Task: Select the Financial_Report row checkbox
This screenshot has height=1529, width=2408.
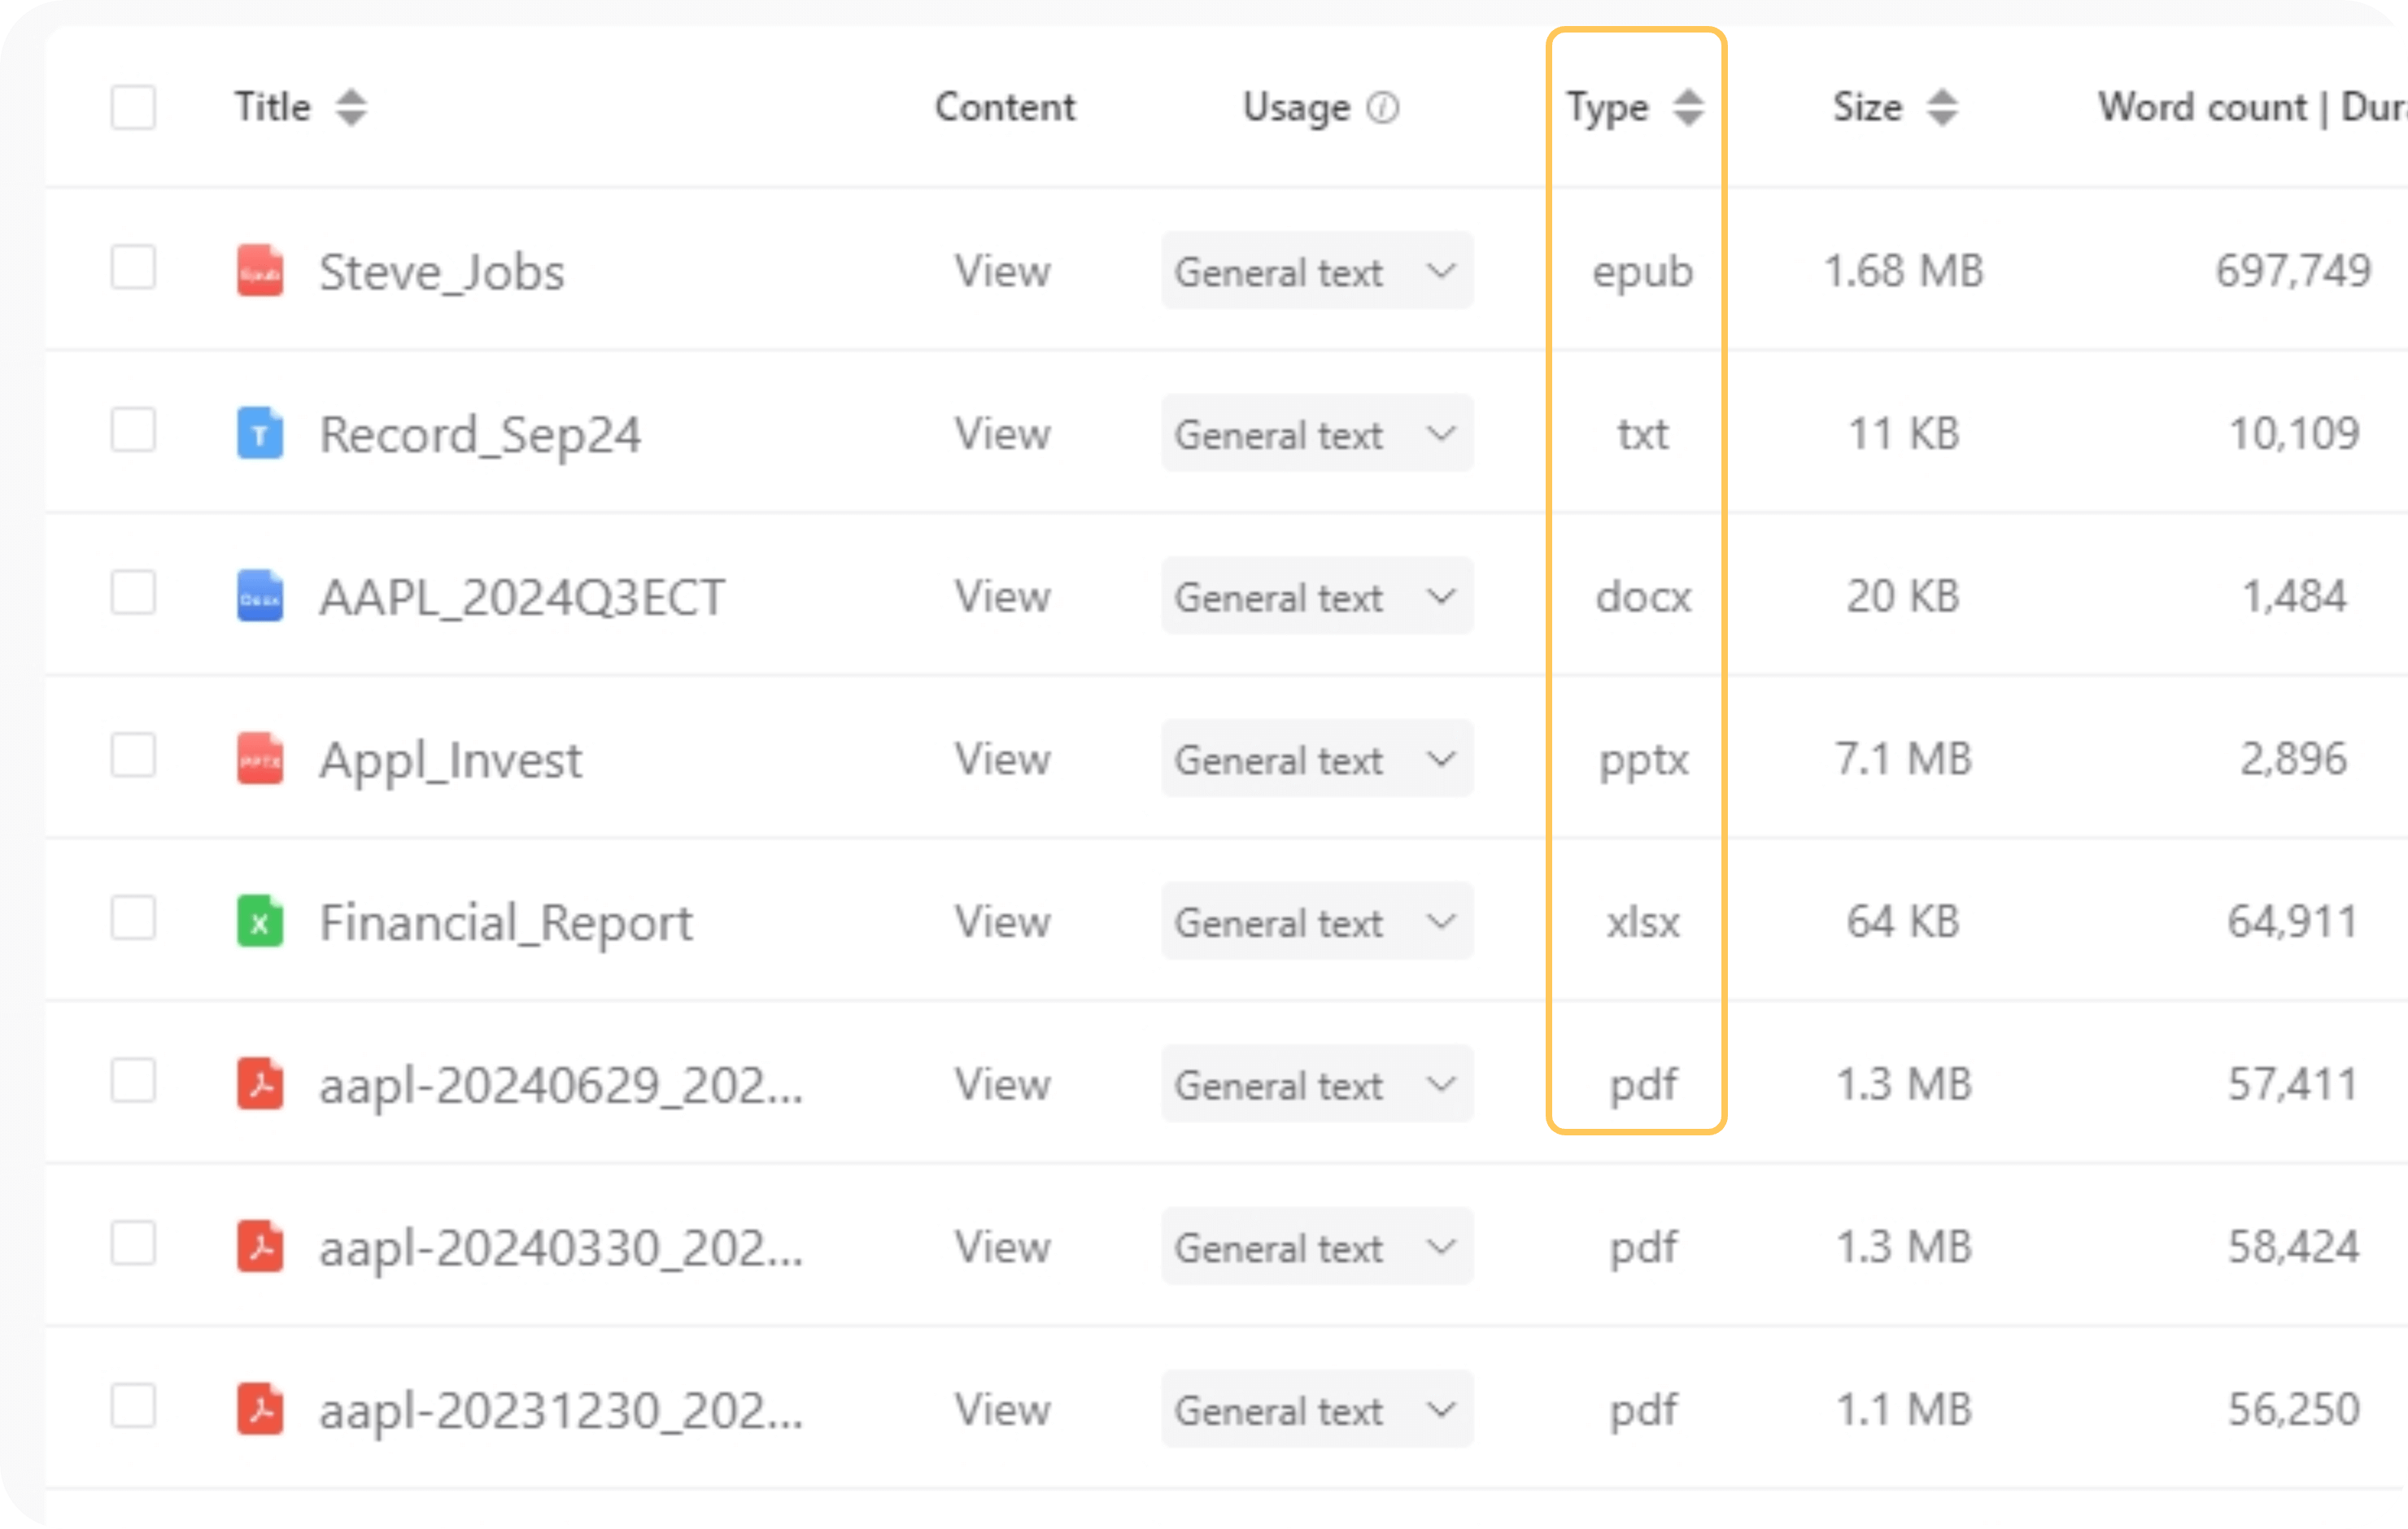Action: pos(133,918)
